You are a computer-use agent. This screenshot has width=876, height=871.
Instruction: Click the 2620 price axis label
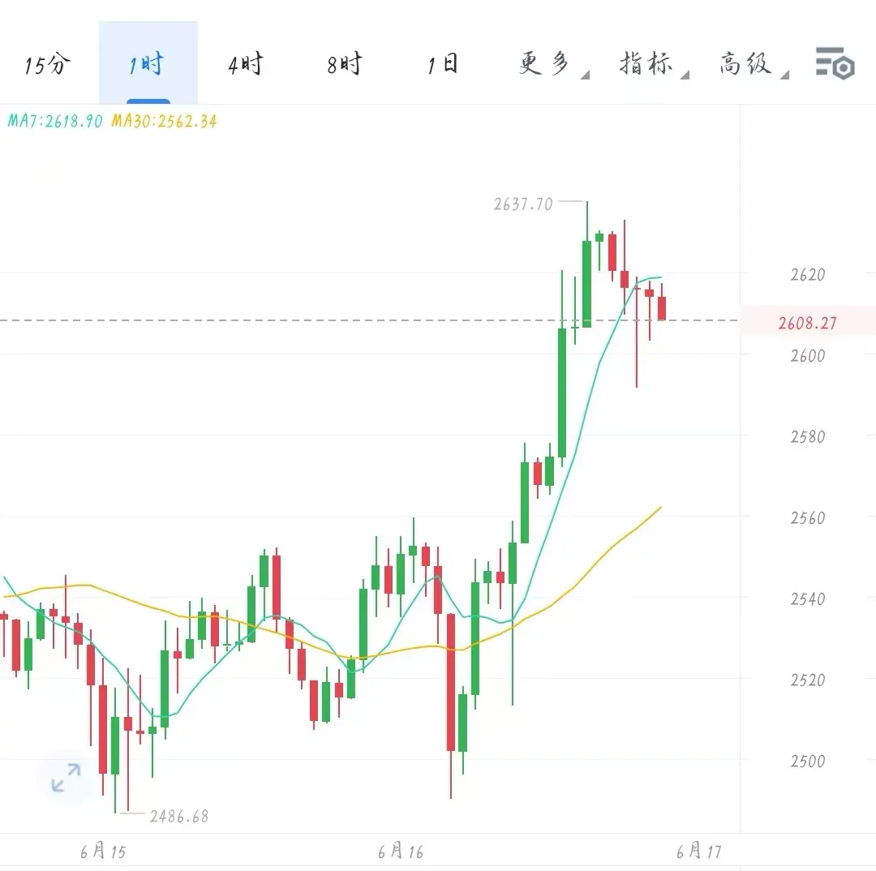(808, 274)
